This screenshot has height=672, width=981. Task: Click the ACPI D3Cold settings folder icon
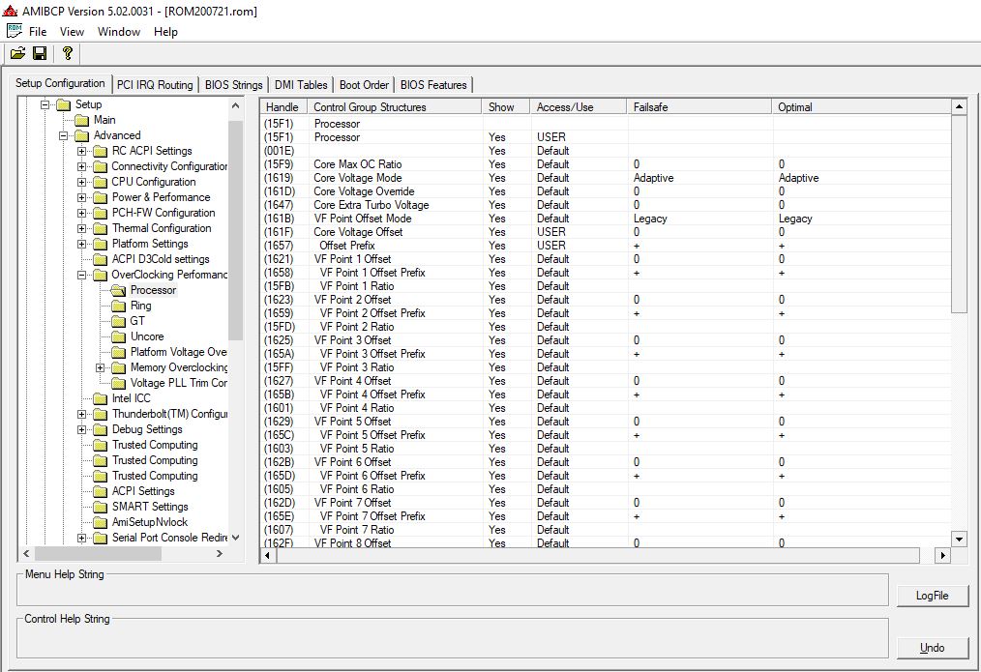tap(100, 259)
